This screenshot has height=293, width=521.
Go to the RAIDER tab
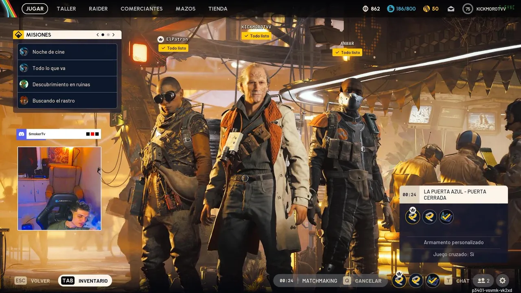pyautogui.click(x=98, y=9)
